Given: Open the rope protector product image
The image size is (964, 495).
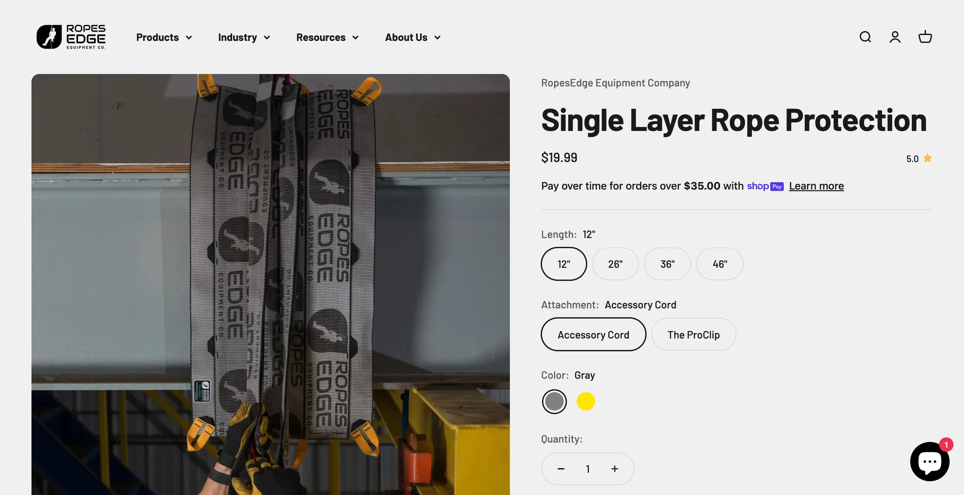Looking at the screenshot, I should point(270,284).
